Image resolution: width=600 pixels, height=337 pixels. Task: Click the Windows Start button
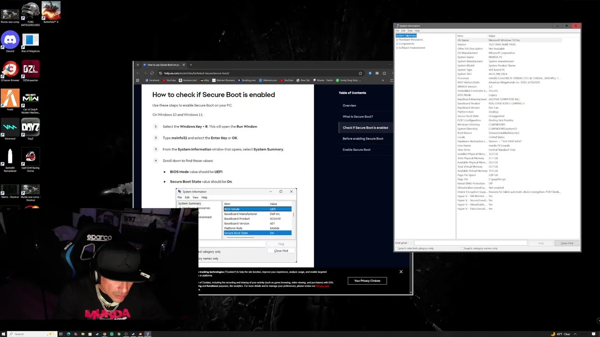pos(3,334)
